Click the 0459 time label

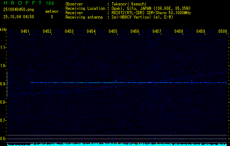201,32
